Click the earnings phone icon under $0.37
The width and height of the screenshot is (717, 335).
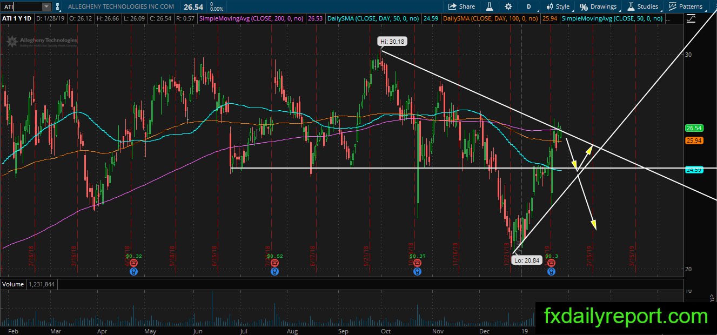pyautogui.click(x=417, y=262)
